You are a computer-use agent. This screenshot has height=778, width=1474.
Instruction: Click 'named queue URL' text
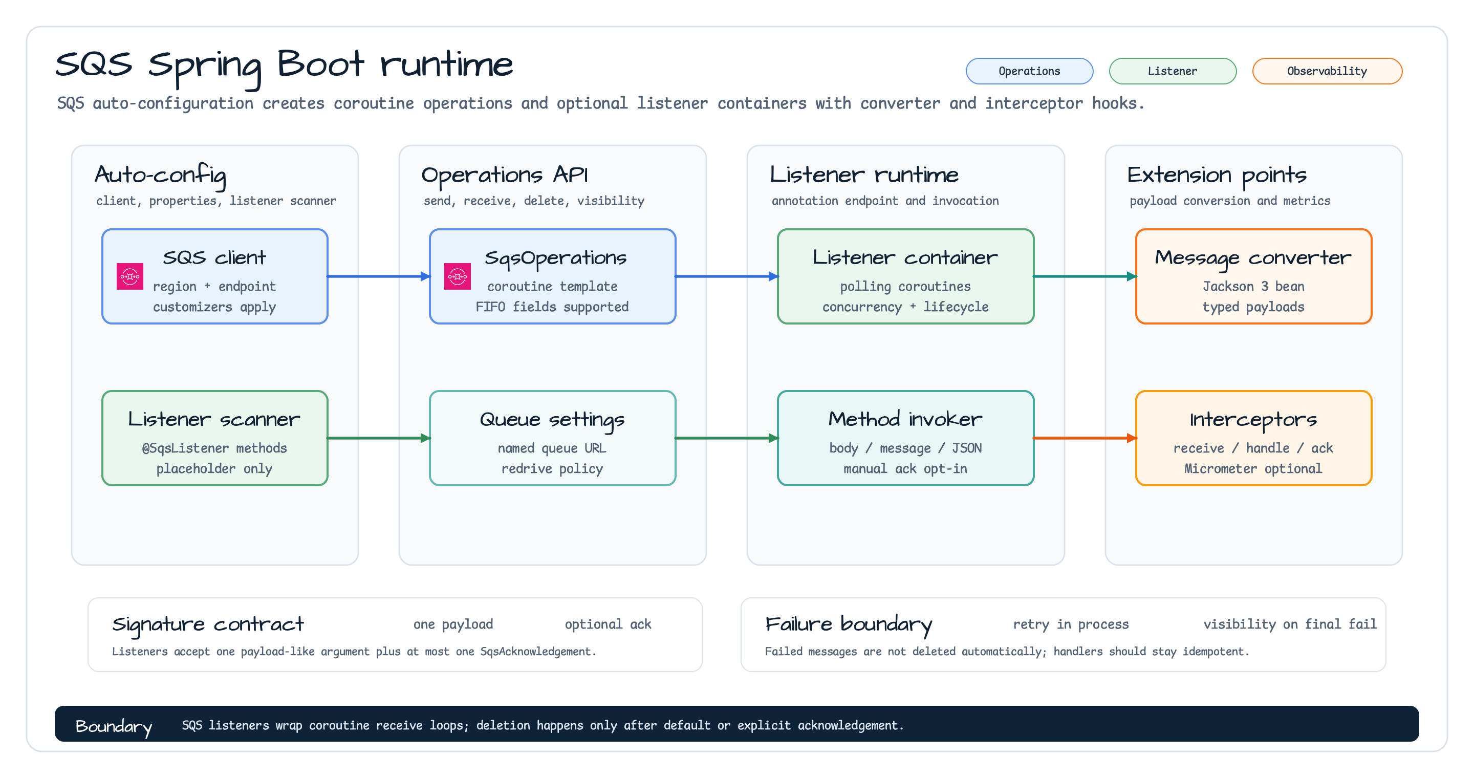coord(552,448)
